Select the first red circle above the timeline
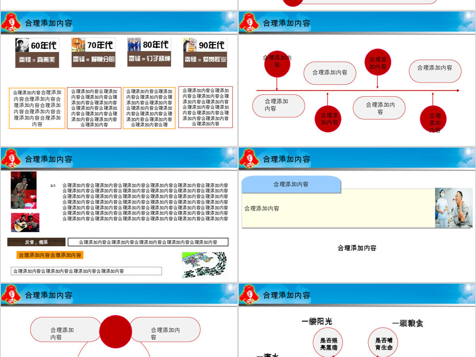 277,64
